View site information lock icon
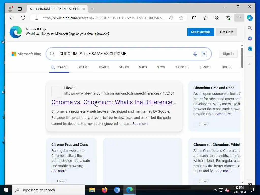This screenshot has height=195, width=260. pos(37,18)
